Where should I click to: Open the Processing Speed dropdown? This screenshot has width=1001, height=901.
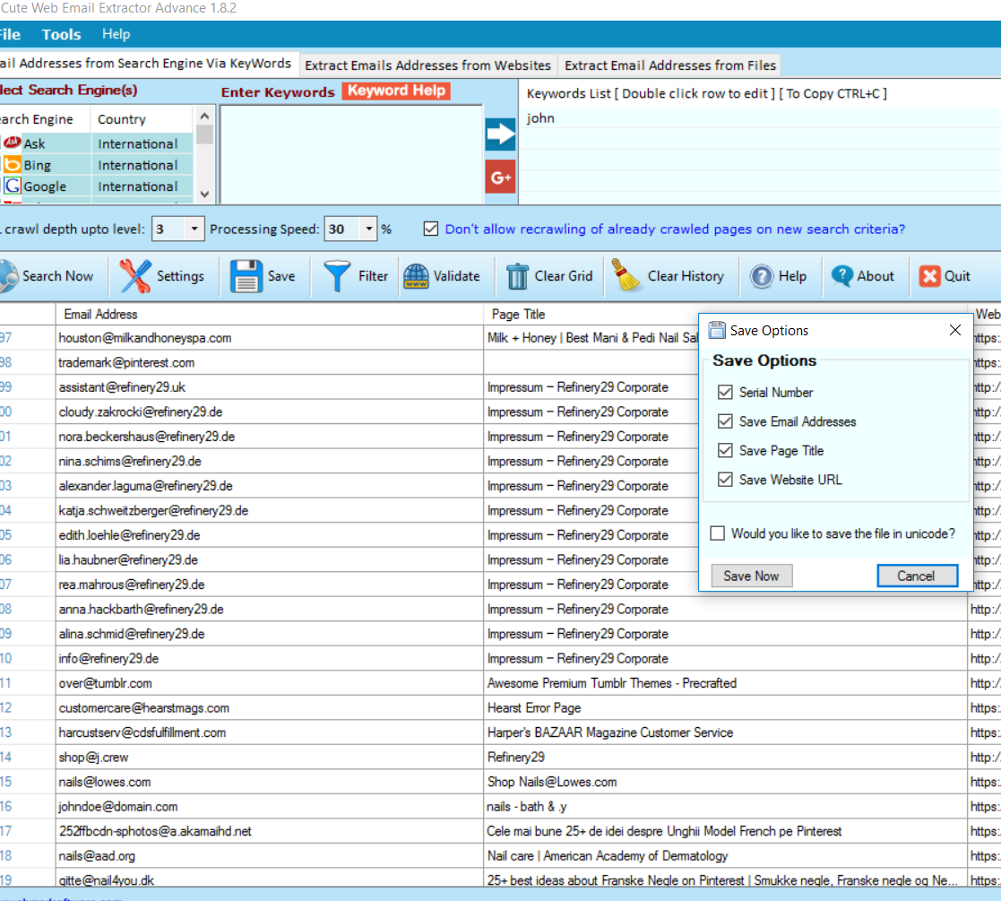tap(367, 229)
